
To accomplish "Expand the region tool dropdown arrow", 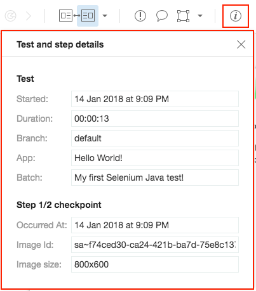I will coord(200,16).
